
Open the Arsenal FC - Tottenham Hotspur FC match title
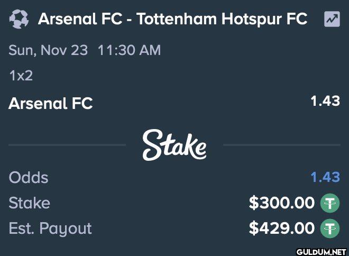(x=173, y=19)
